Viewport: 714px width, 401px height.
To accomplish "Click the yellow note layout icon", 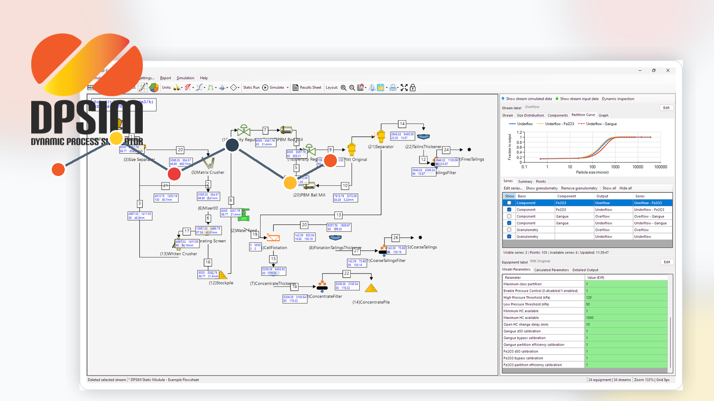I will 381,87.
